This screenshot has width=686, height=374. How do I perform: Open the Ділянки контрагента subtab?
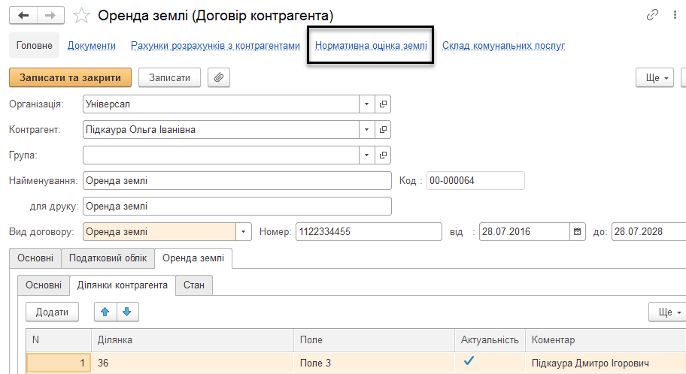123,285
